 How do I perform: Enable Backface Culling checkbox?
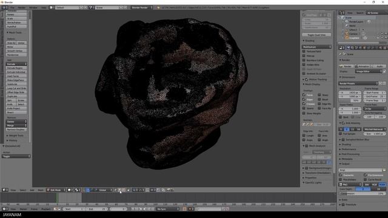pos(304,60)
